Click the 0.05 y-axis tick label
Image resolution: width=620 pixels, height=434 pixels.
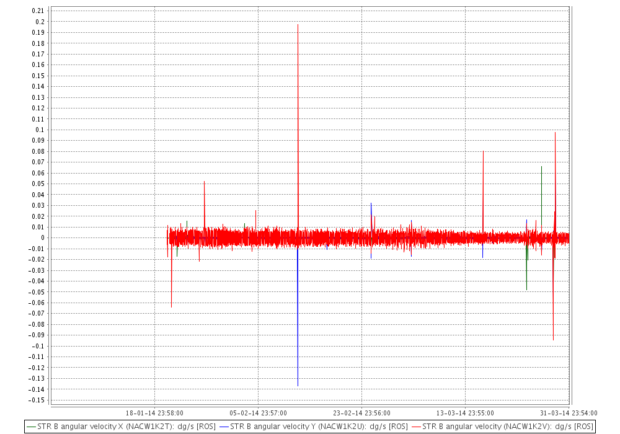coord(38,184)
